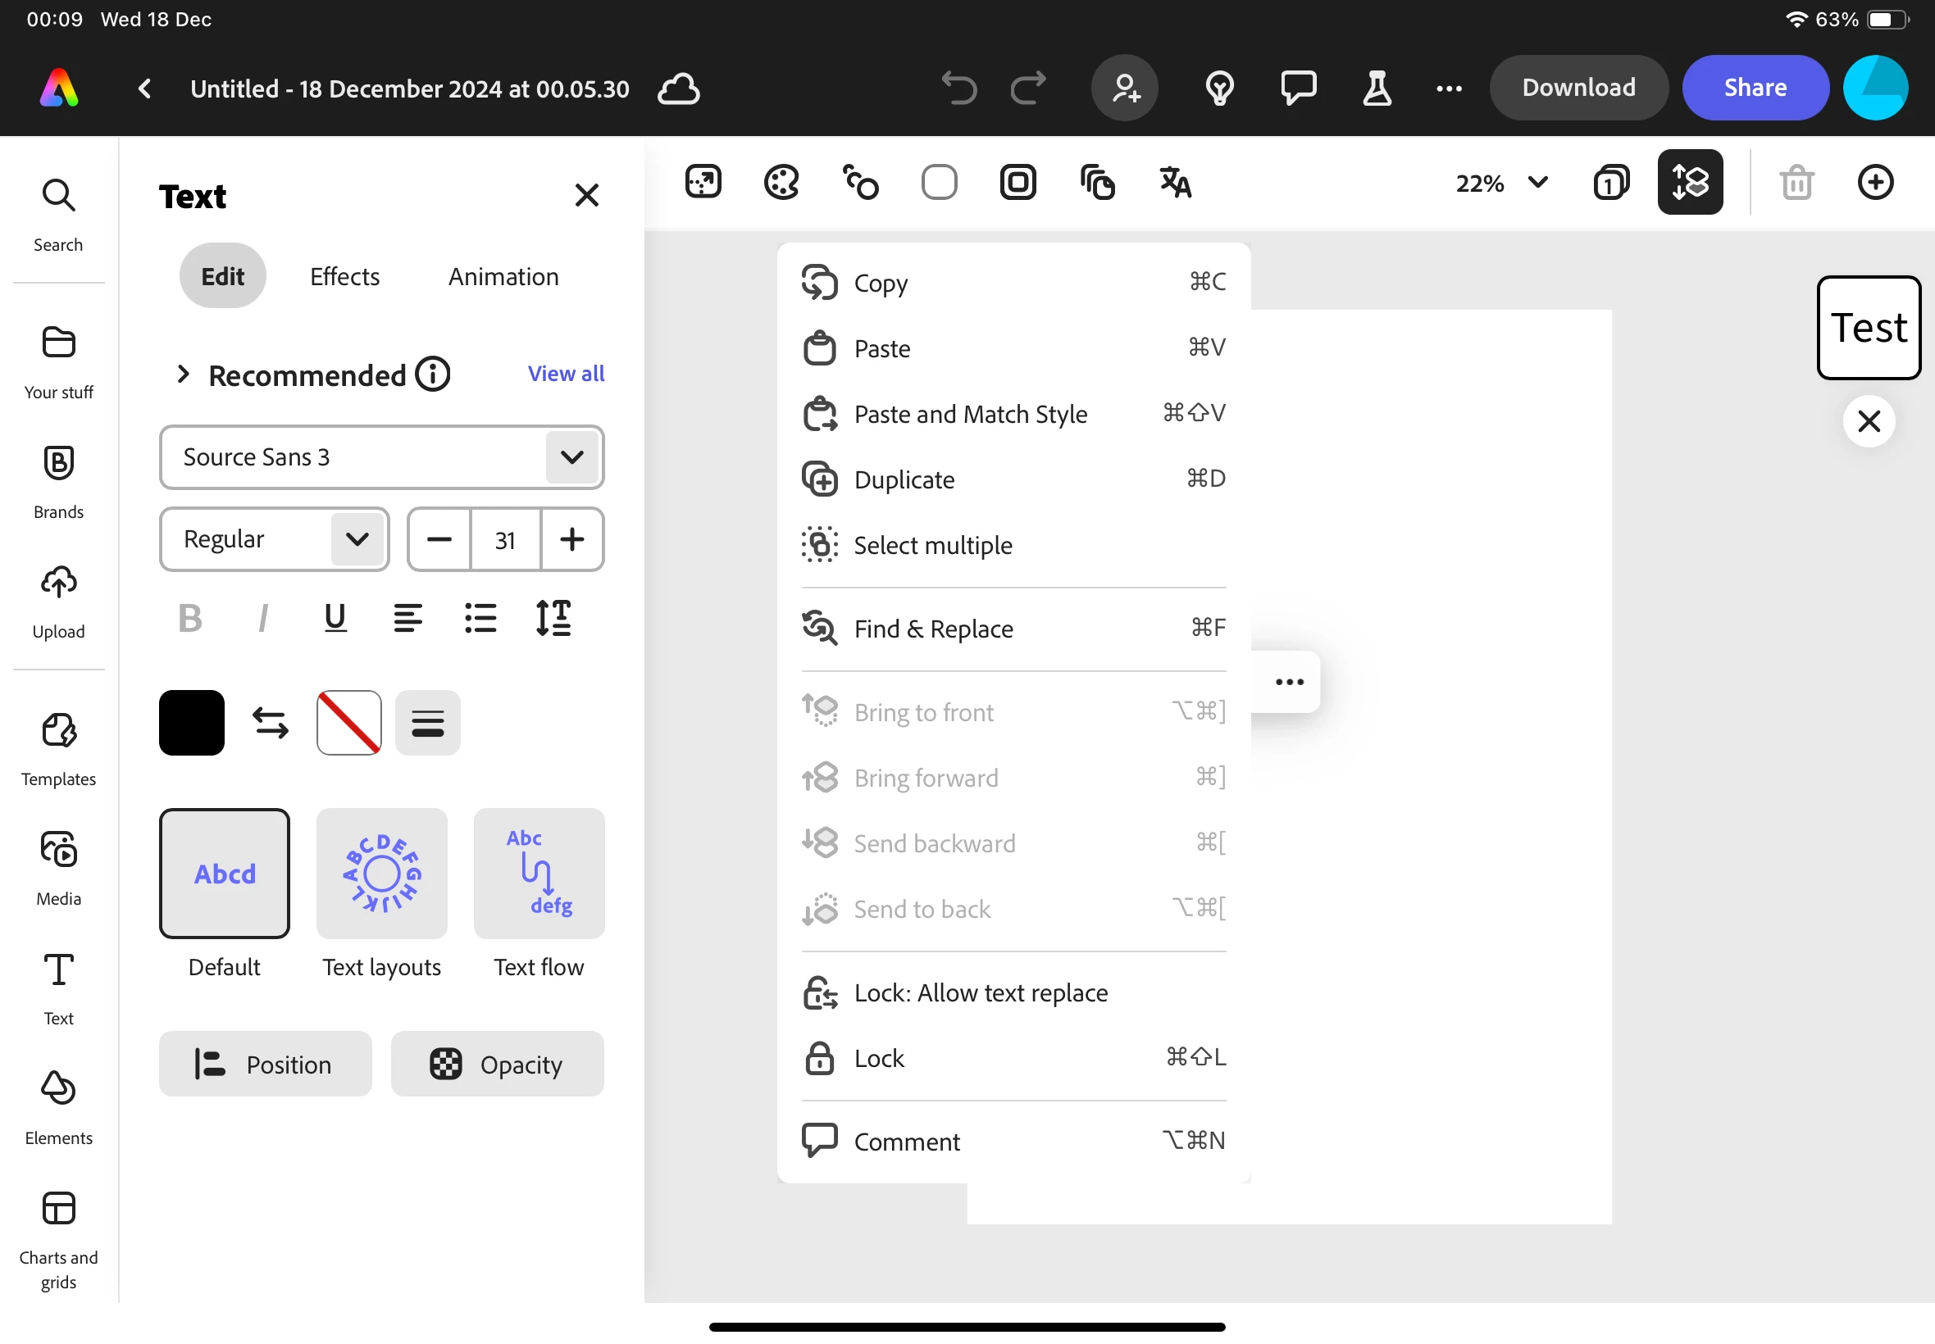1935x1344 pixels.
Task: Click the Translate icon in the toolbar
Action: (x=1175, y=182)
